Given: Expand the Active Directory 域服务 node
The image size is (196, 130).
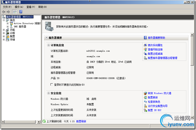Looking at the screenshot, I should pos(8,23).
